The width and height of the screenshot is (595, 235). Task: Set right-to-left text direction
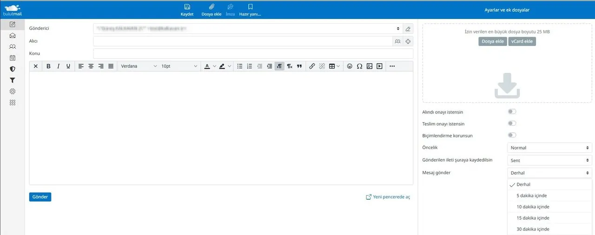point(290,66)
